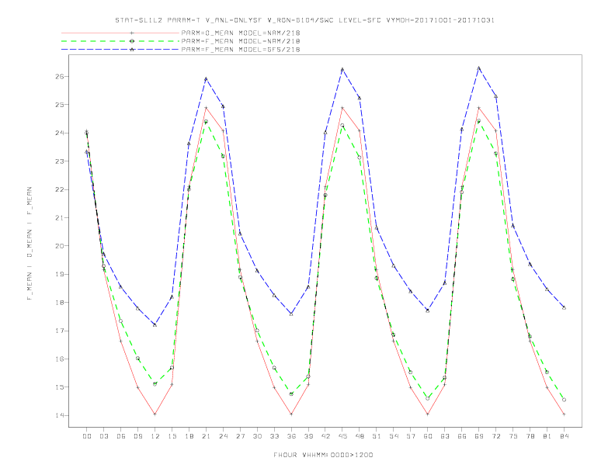Click x-axis tick label 06
This screenshot has height=475, width=615.
pos(121,436)
